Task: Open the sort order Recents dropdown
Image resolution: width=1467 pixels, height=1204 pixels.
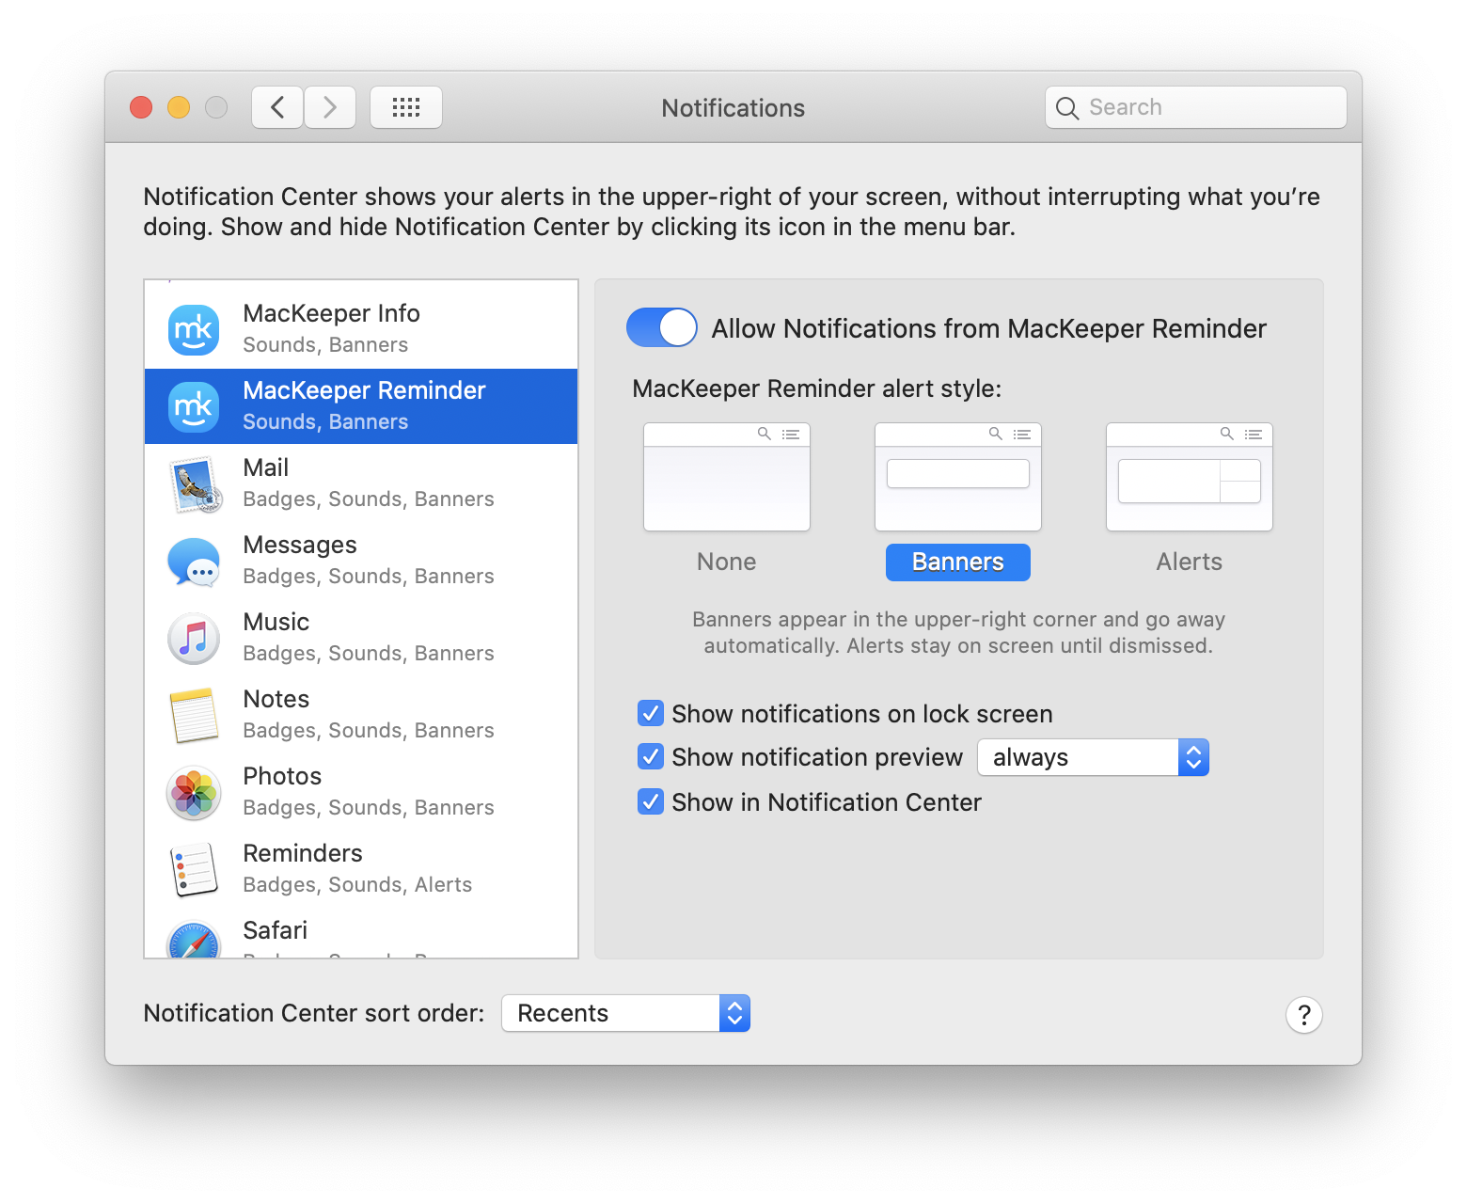Action: 626,1013
